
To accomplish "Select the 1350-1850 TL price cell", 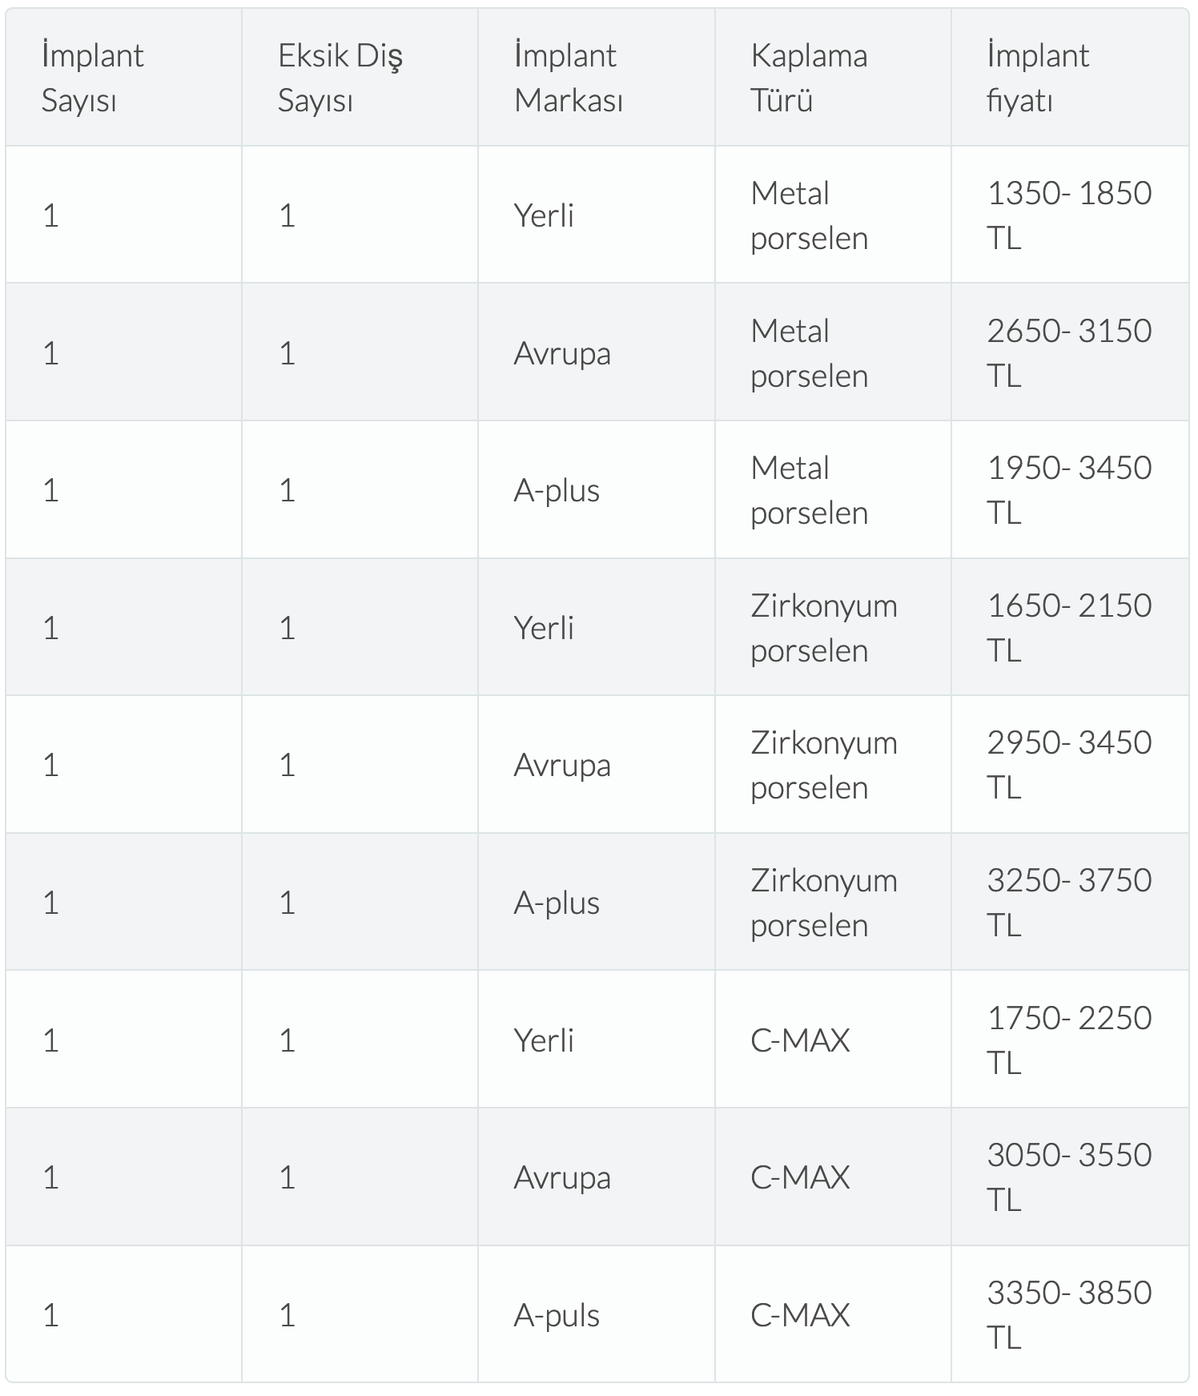I will tap(1068, 215).
